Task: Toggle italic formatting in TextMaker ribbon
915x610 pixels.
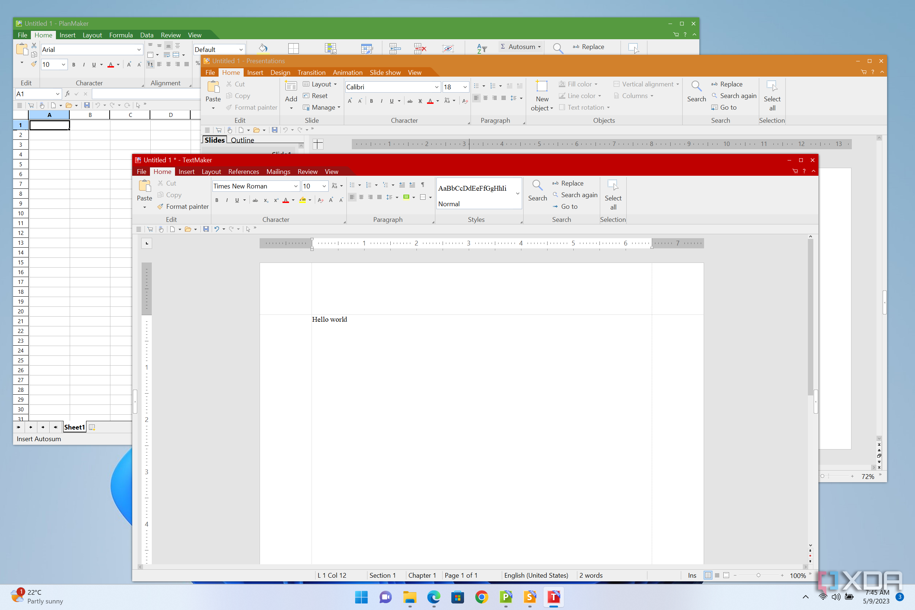Action: click(227, 200)
